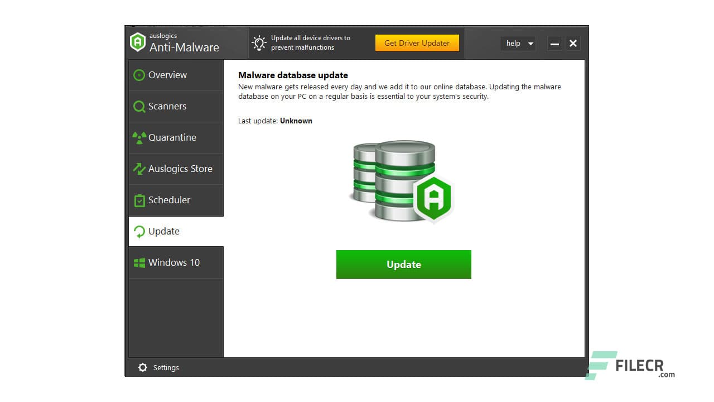
Task: Click the Overview status circle icon
Action: tap(139, 75)
